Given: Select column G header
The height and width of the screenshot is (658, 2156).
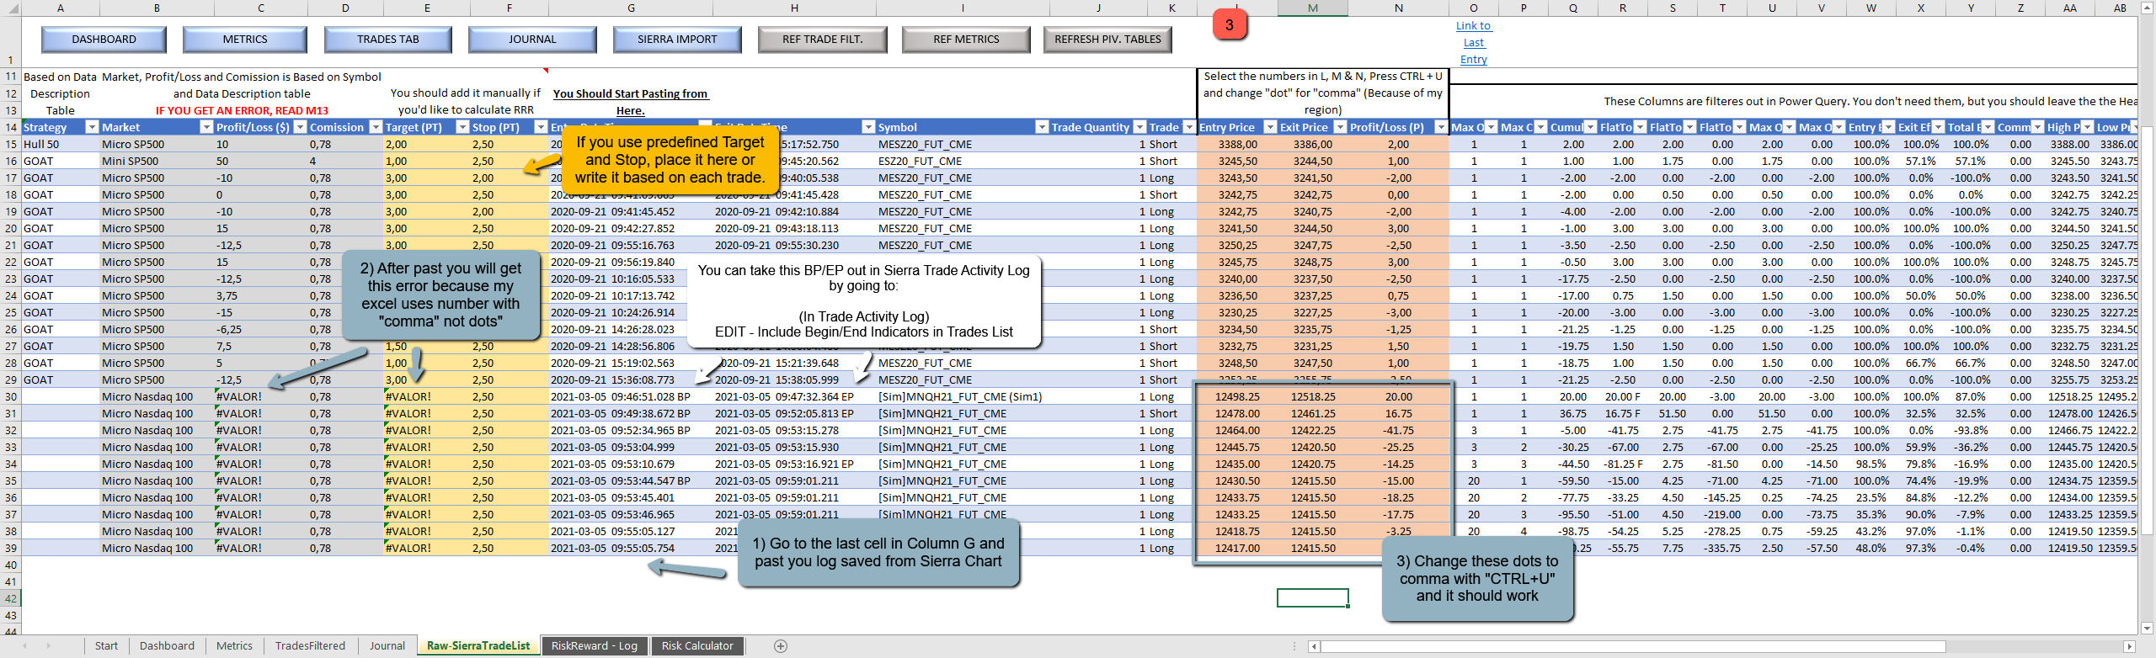Looking at the screenshot, I should pyautogui.click(x=631, y=8).
